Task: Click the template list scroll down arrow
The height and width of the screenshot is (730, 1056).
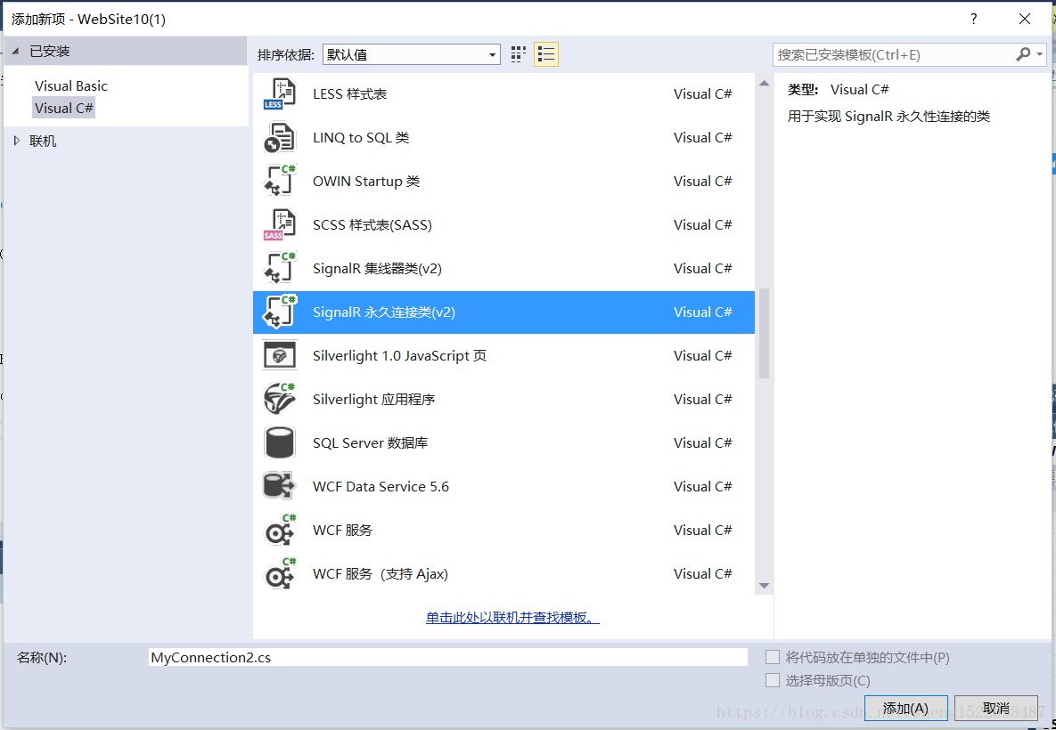Action: pyautogui.click(x=764, y=586)
